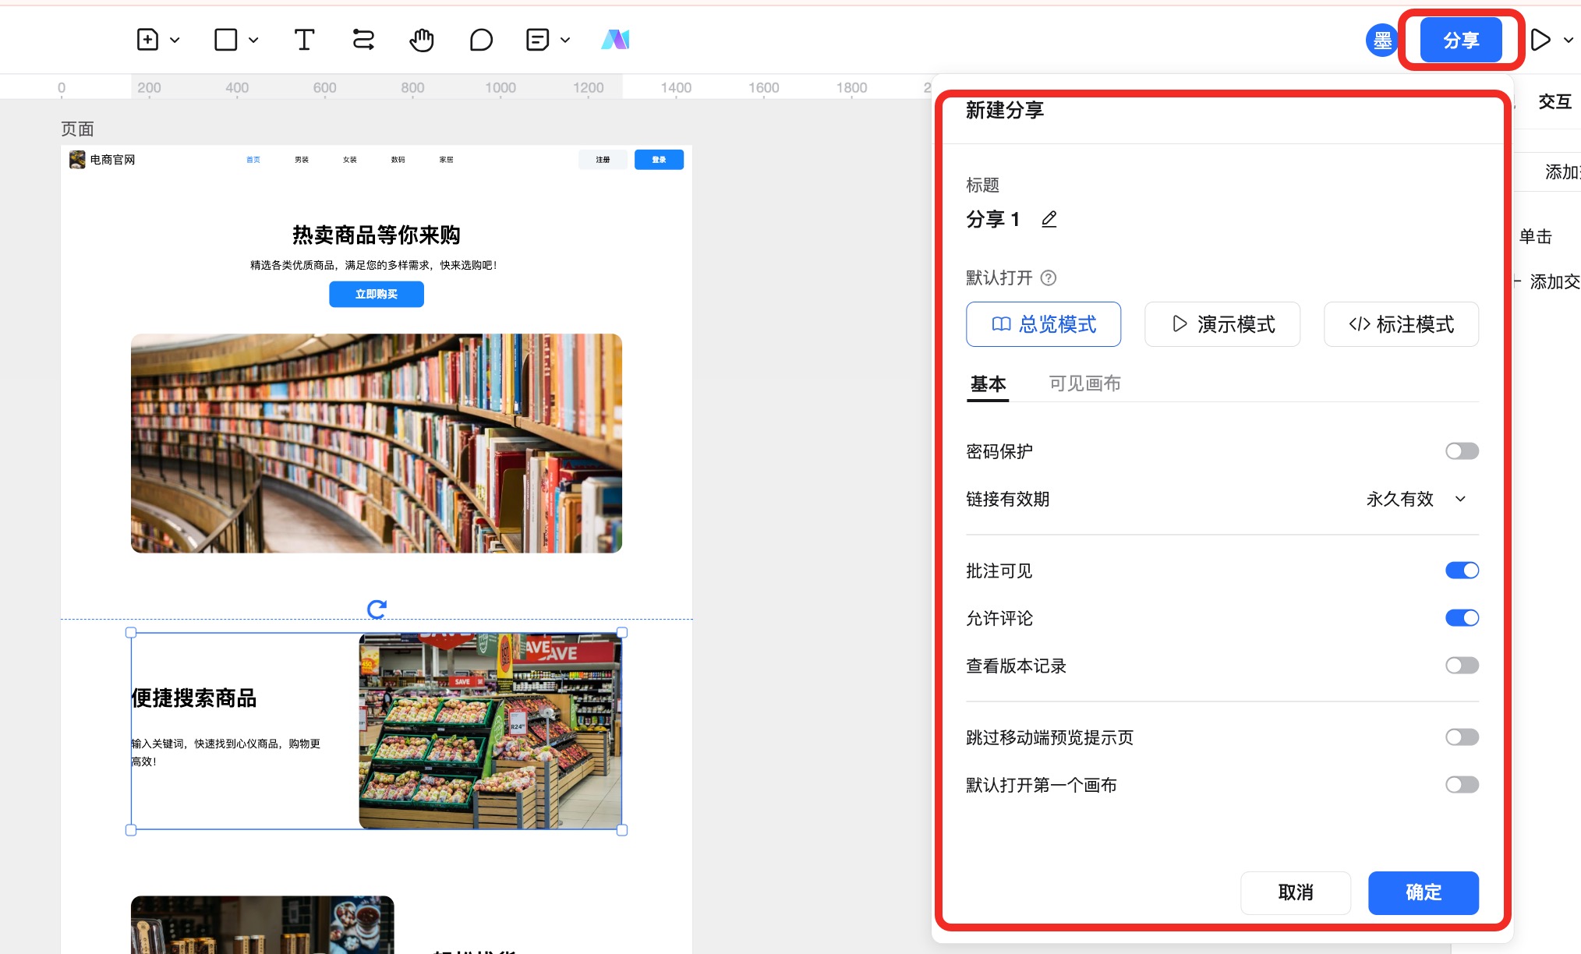Image resolution: width=1581 pixels, height=954 pixels.
Task: Select the library bookshelf image
Action: coord(377,443)
